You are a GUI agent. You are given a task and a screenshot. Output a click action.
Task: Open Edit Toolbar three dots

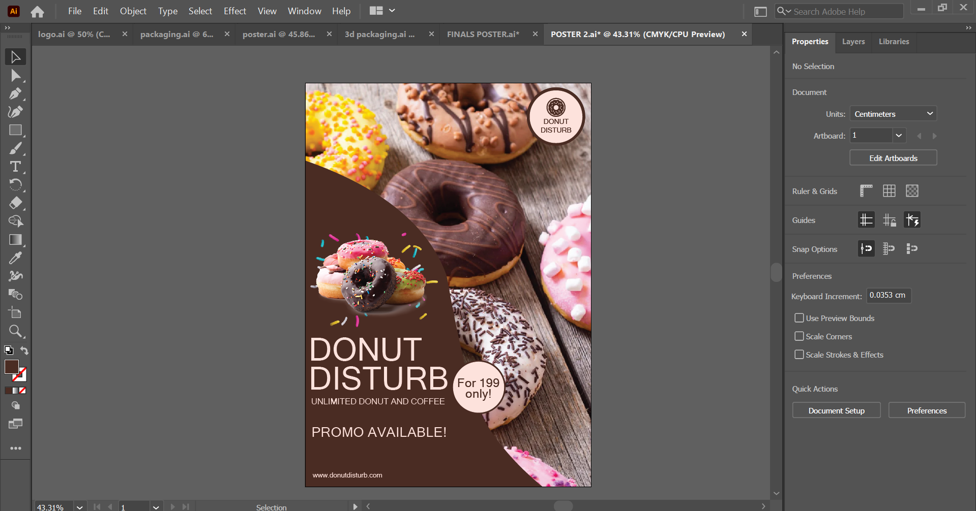coord(16,449)
